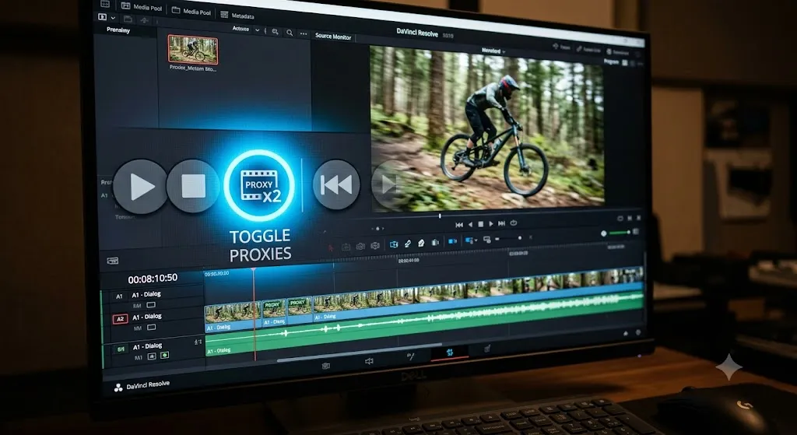Click the timeline zoom slider handle

click(x=519, y=238)
